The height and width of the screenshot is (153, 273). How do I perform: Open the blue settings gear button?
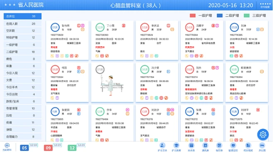[263, 134]
